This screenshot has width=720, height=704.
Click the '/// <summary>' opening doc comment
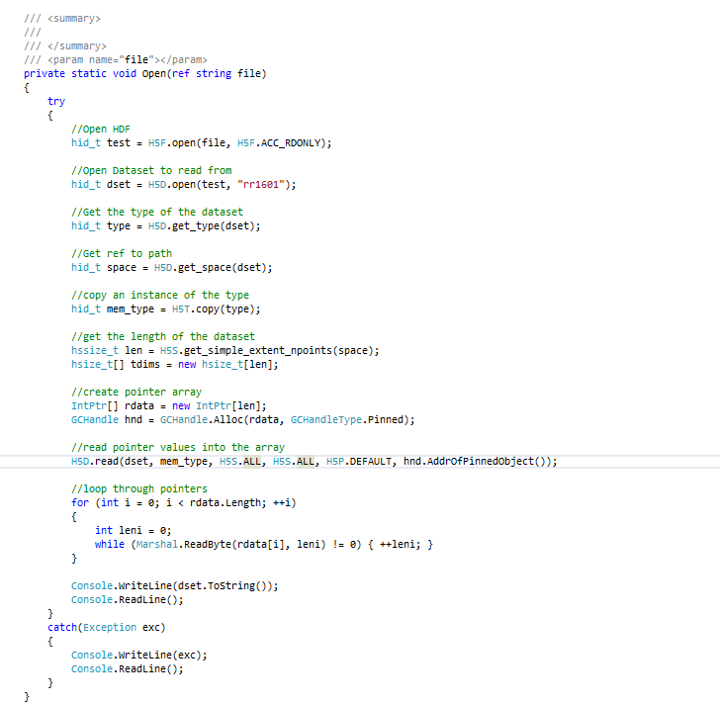click(x=62, y=19)
